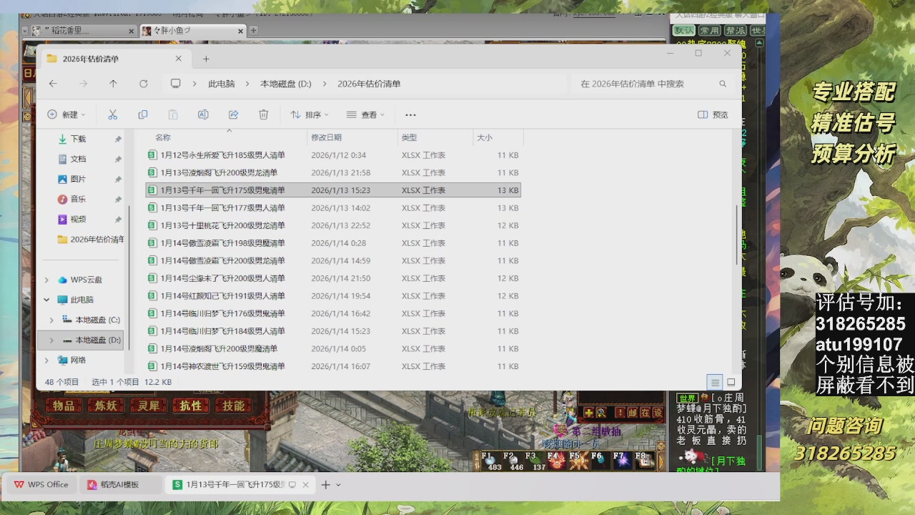Click 此电脑 in the address breadcrumb
915x515 pixels.
point(221,84)
